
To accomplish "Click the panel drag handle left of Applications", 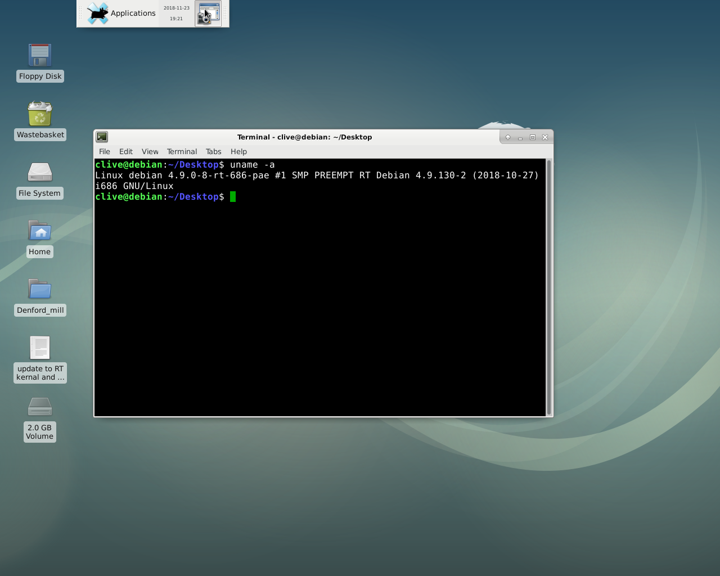I will pyautogui.click(x=80, y=13).
